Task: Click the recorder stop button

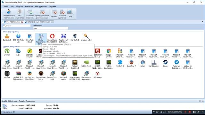Action: click(190, 112)
